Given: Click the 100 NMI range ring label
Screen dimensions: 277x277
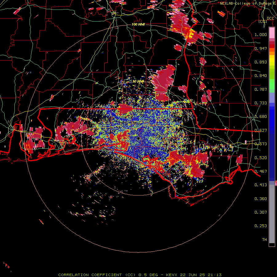Looking at the screenshot, I should pos(138,24).
